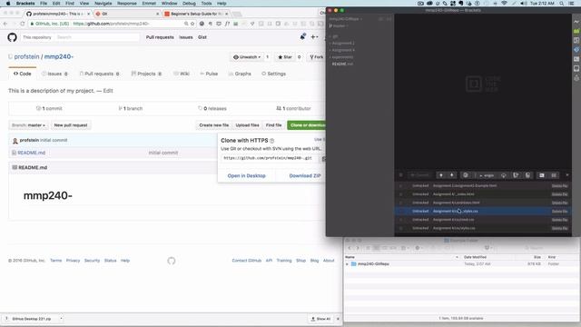The image size is (581, 327).
Task: Click the Chrome back arrow
Action: point(5,24)
